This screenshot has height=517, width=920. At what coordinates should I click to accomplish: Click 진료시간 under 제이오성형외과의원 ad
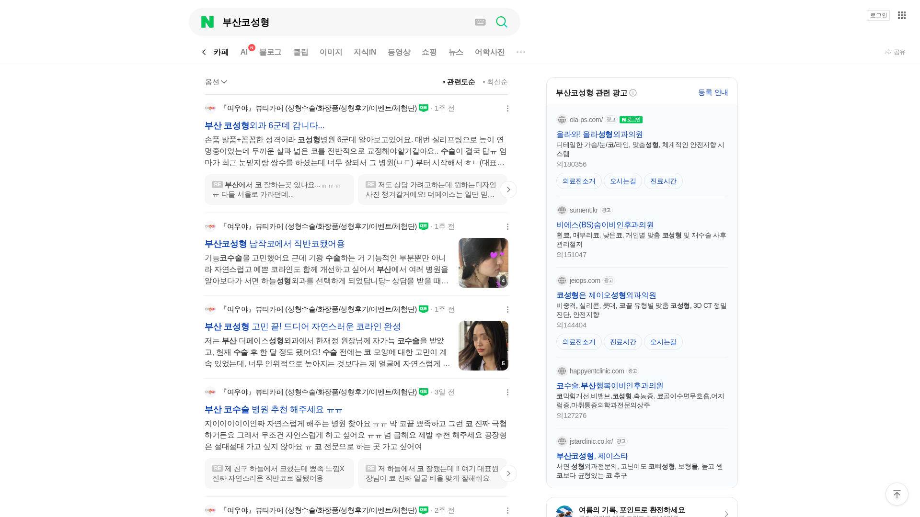coord(623,342)
